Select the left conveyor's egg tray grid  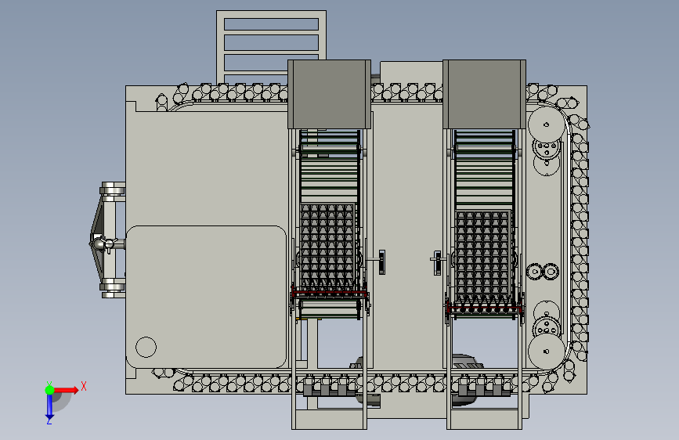click(x=328, y=247)
